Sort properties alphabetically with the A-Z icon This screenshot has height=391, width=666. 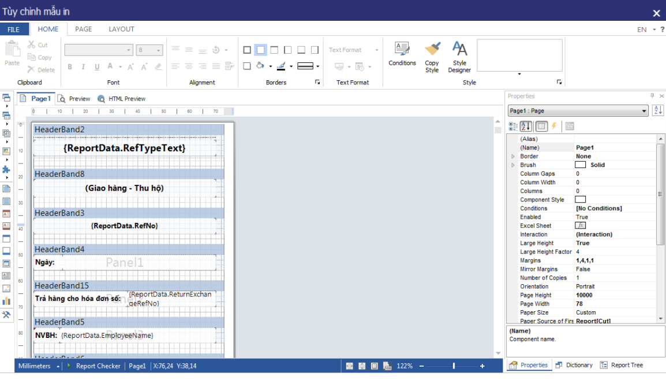point(526,126)
